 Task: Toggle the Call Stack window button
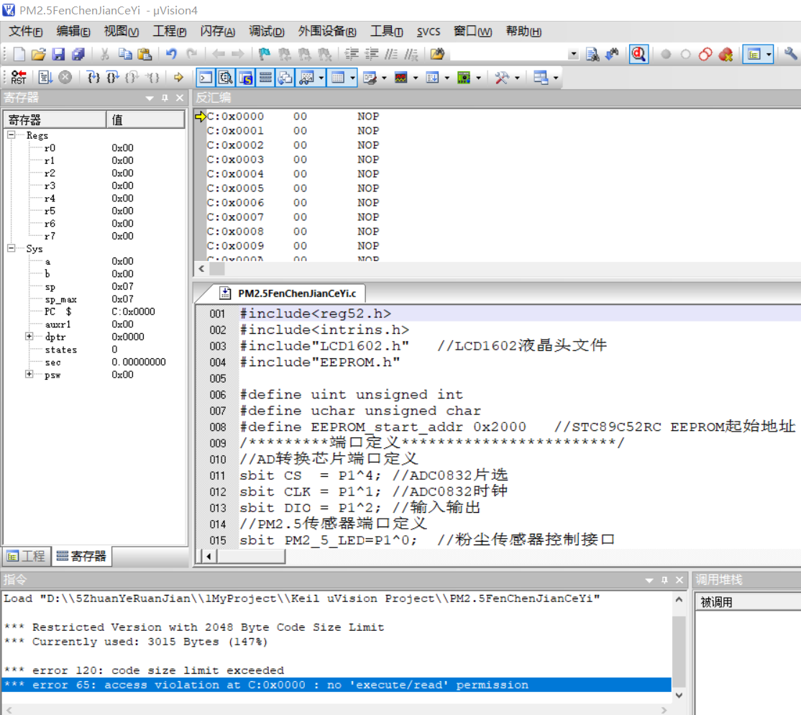click(x=285, y=78)
